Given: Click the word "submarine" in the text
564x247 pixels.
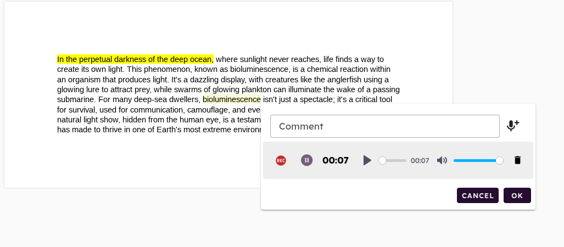Looking at the screenshot, I should pos(75,99).
